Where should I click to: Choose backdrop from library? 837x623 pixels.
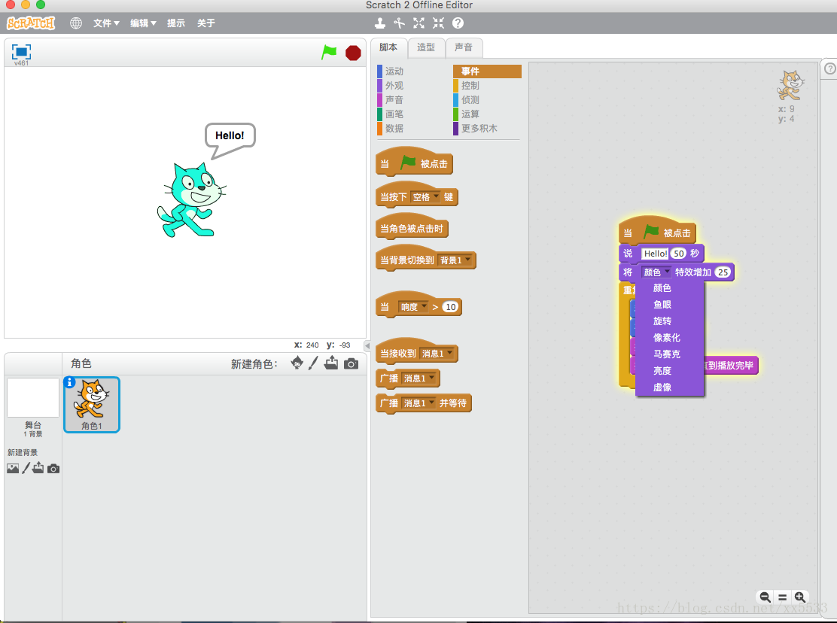click(x=13, y=468)
